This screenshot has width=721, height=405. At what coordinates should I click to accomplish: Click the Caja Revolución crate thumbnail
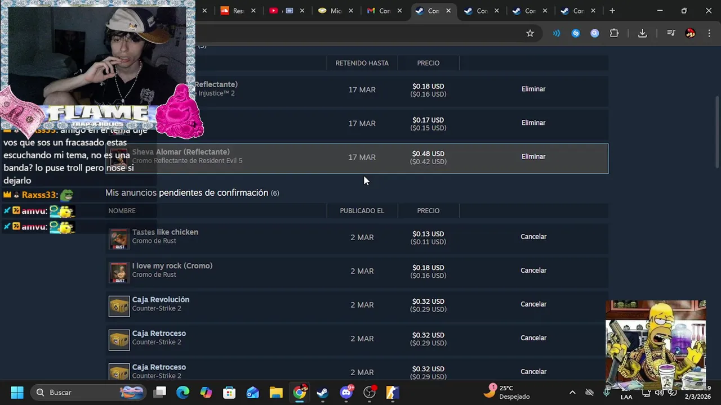click(119, 307)
